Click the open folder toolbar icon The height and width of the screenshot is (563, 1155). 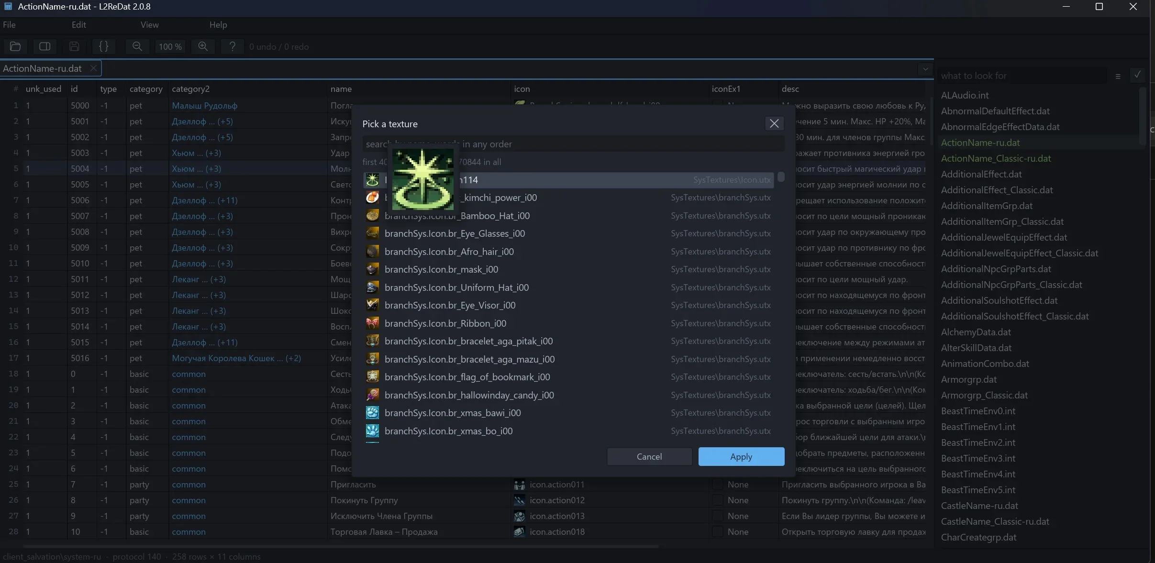(x=15, y=46)
